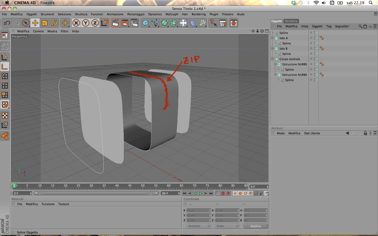Screen dimensions: 378x236
Task: Open the Assoluto coordinate mode dropdown
Action: [x=198, y=226]
